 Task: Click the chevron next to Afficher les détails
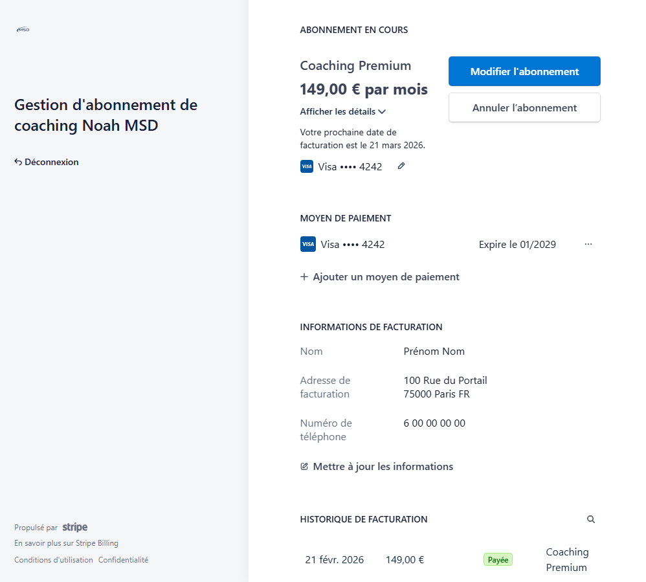382,111
